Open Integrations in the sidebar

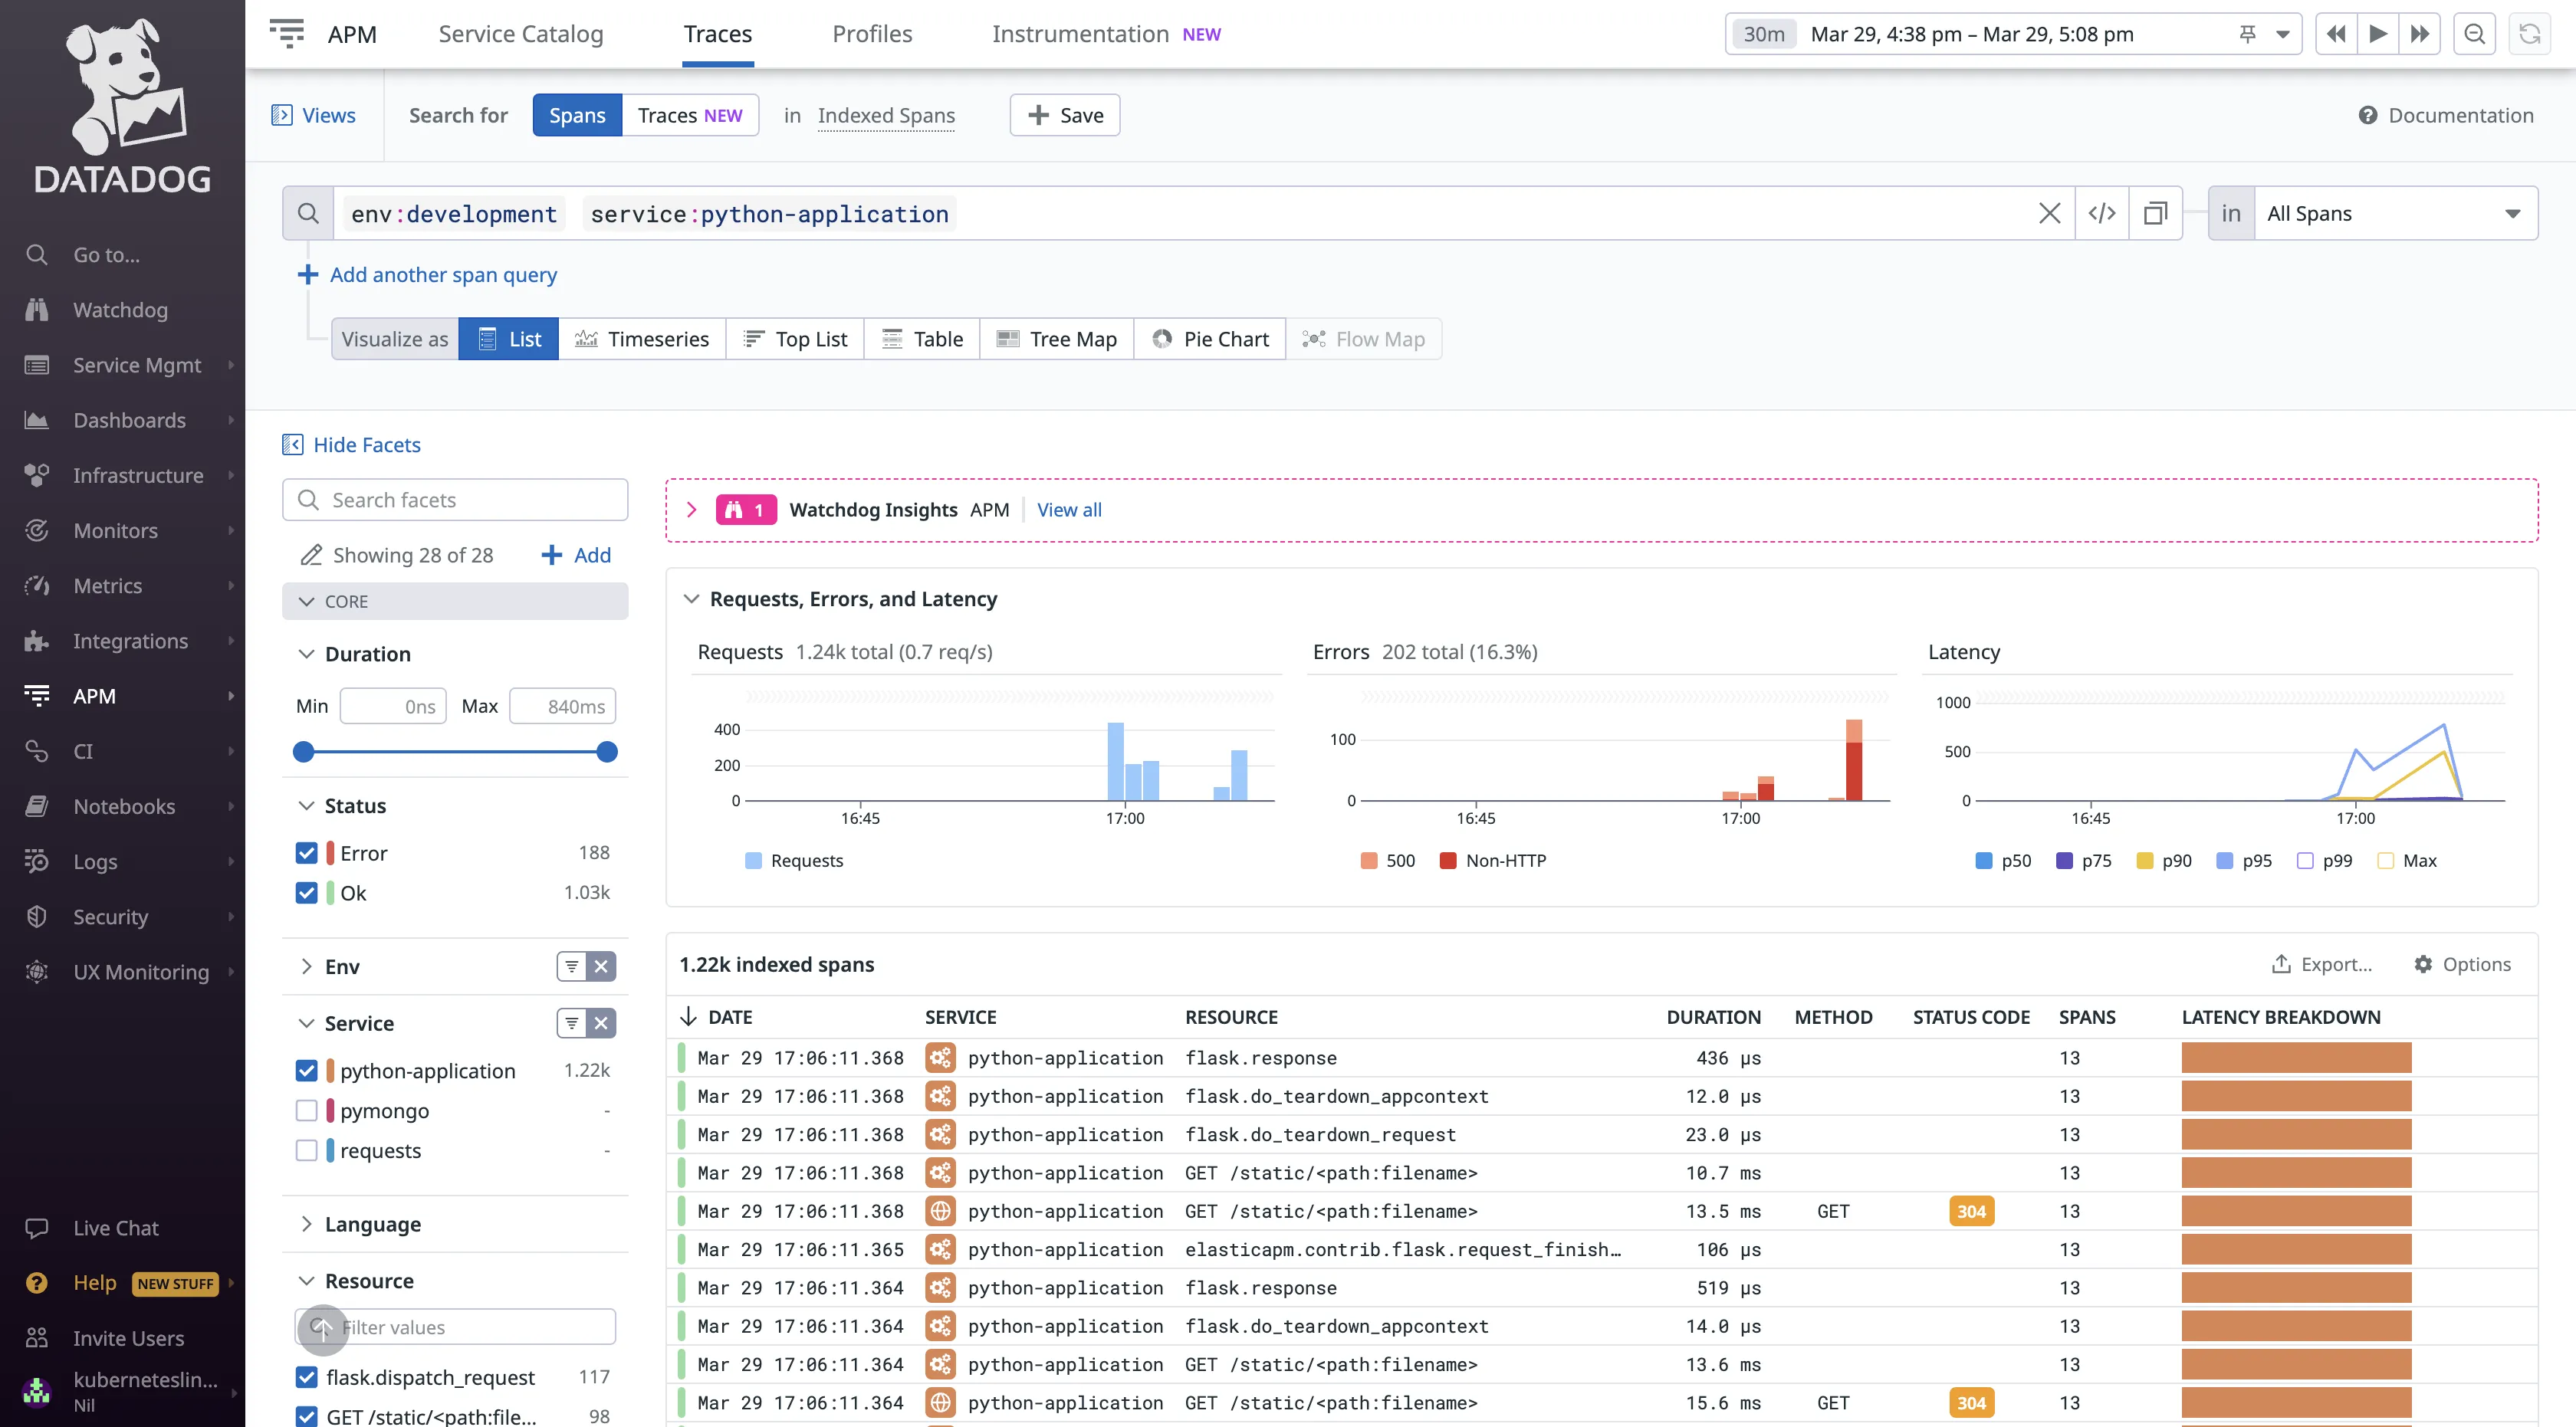click(130, 641)
